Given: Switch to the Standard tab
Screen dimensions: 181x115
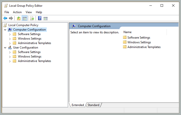Looking at the screenshot, I should pyautogui.click(x=93, y=105).
